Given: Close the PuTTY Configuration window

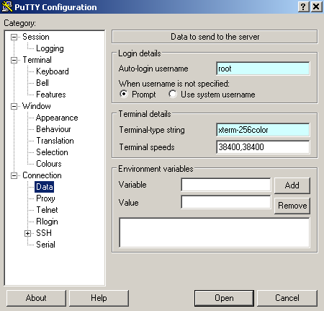Looking at the screenshot, I should (x=317, y=6).
